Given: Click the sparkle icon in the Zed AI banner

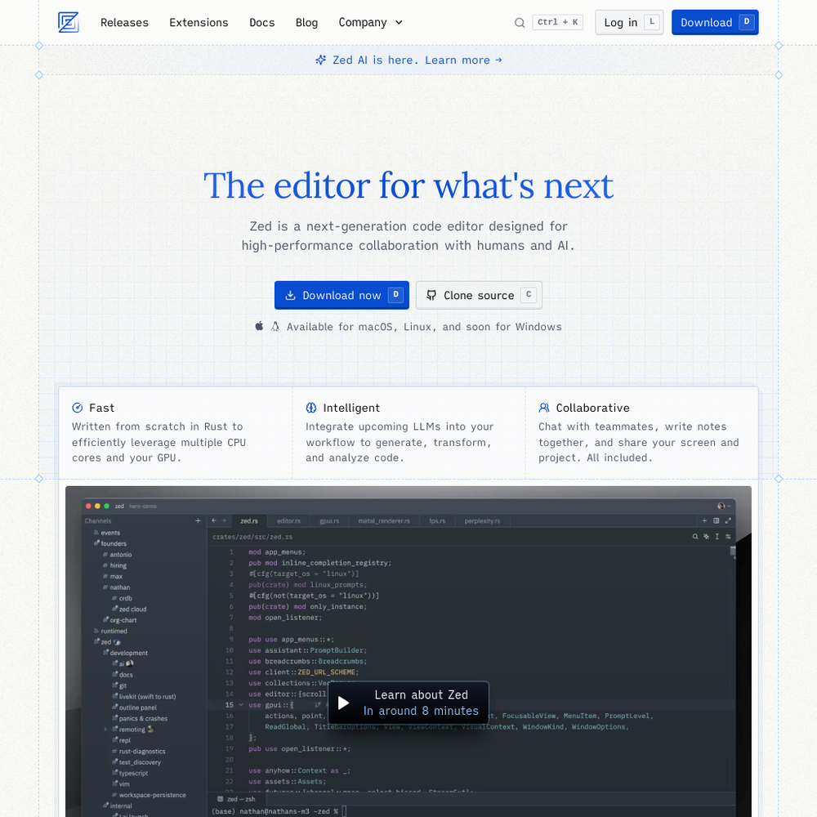Looking at the screenshot, I should tap(320, 60).
